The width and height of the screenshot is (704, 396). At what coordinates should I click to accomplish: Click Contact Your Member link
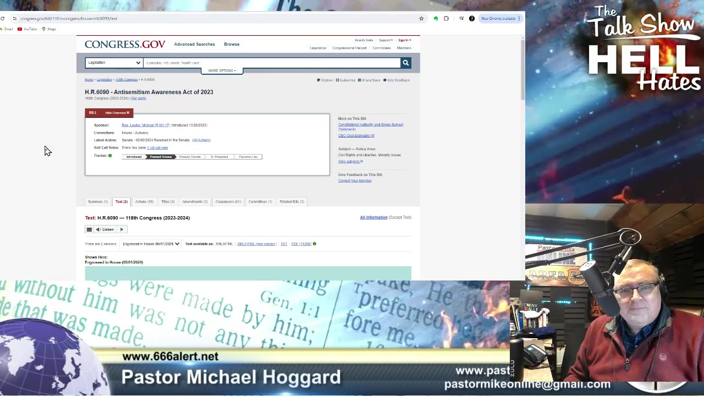pyautogui.click(x=355, y=181)
